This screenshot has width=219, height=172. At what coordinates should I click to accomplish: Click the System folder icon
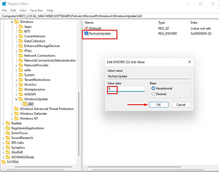coord(21,75)
